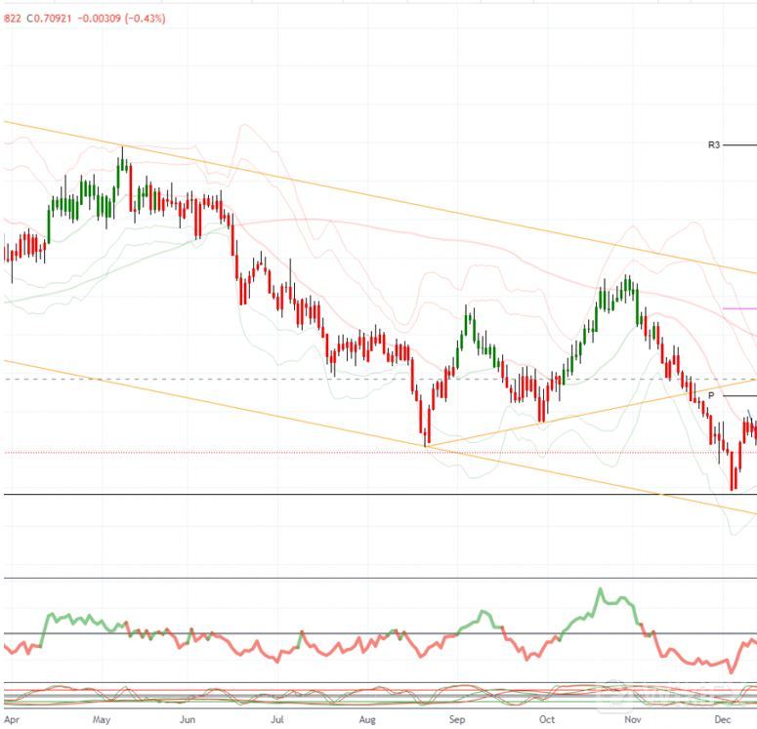Click the Dec label on time axis

(722, 718)
